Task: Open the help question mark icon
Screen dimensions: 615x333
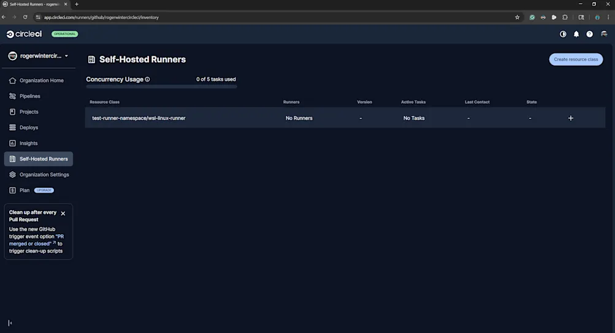Action: coord(589,34)
